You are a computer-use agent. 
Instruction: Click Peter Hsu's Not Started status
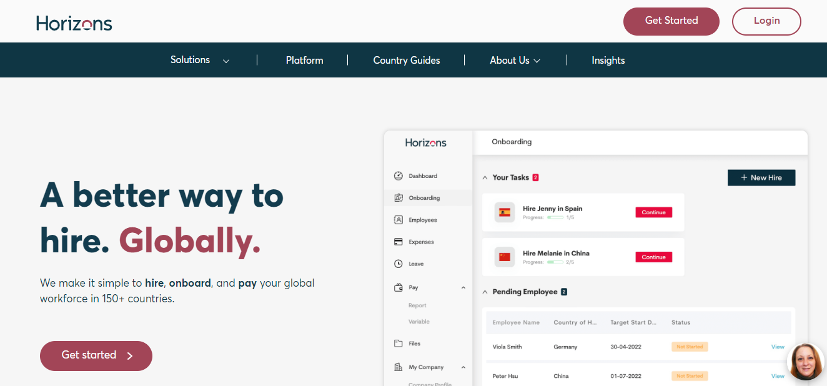pyautogui.click(x=690, y=376)
